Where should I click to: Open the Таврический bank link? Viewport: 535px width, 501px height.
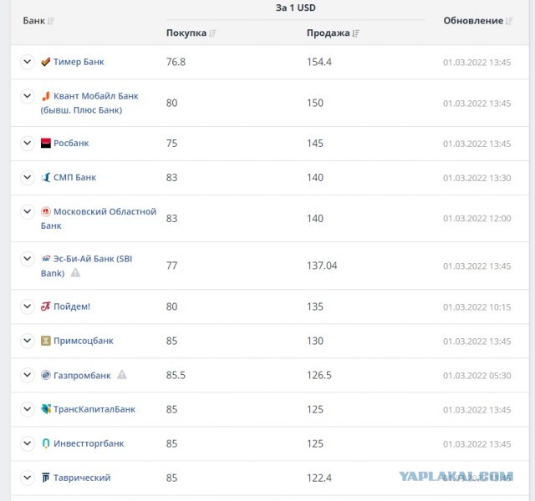point(82,478)
